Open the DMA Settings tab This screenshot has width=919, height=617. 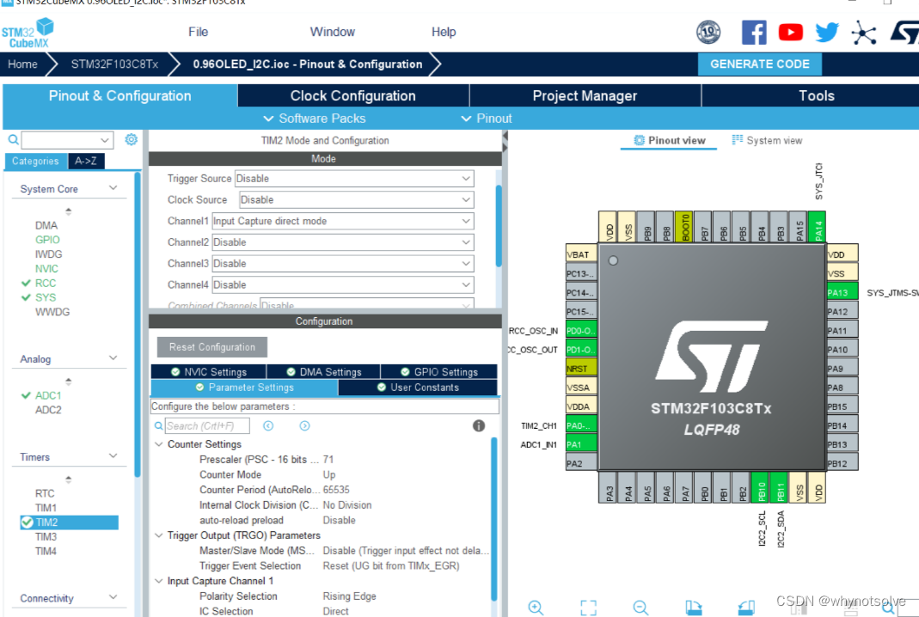click(x=323, y=371)
